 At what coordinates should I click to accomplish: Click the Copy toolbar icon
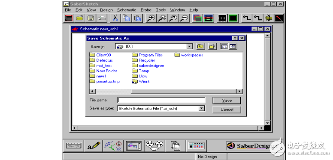coord(126,18)
